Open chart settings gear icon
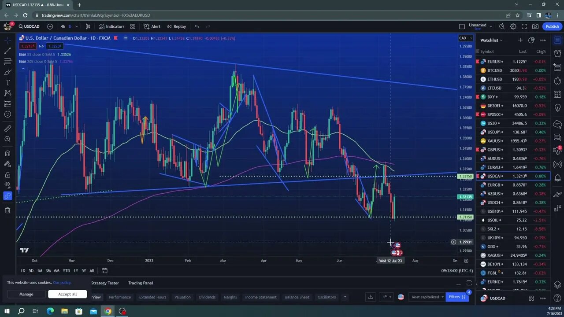The width and height of the screenshot is (564, 317). click(x=513, y=26)
